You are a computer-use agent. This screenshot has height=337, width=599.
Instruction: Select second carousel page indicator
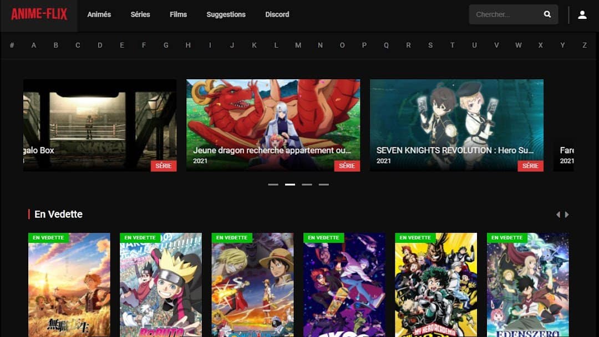tap(290, 185)
